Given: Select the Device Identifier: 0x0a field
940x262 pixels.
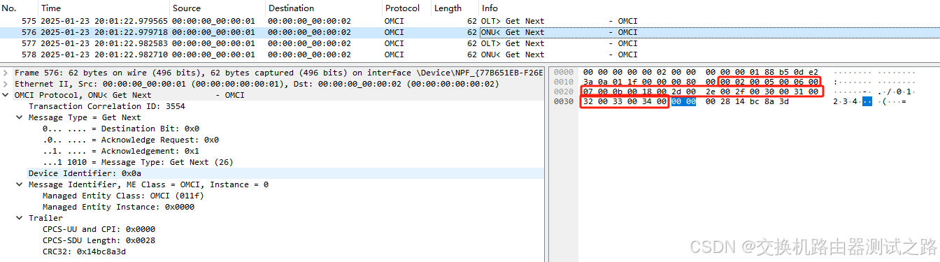Looking at the screenshot, I should 85,173.
